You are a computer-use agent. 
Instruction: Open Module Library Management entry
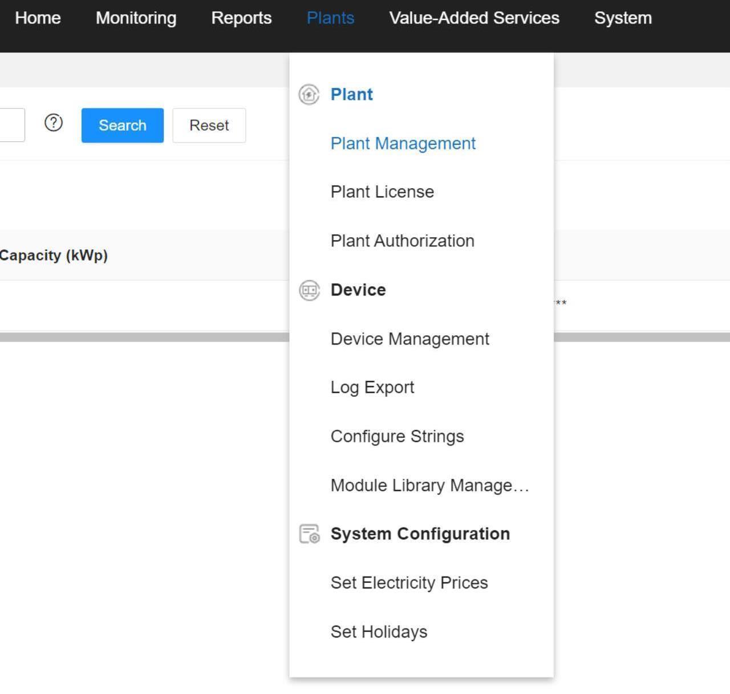point(429,485)
